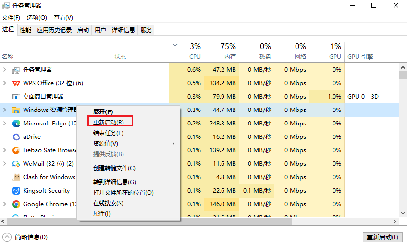Click the 334.2 MB memory cell
The image size is (407, 247).
222,83
